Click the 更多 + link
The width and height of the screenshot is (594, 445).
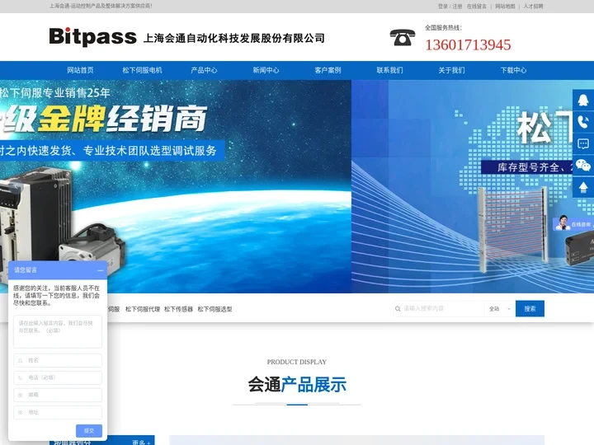pos(141,442)
